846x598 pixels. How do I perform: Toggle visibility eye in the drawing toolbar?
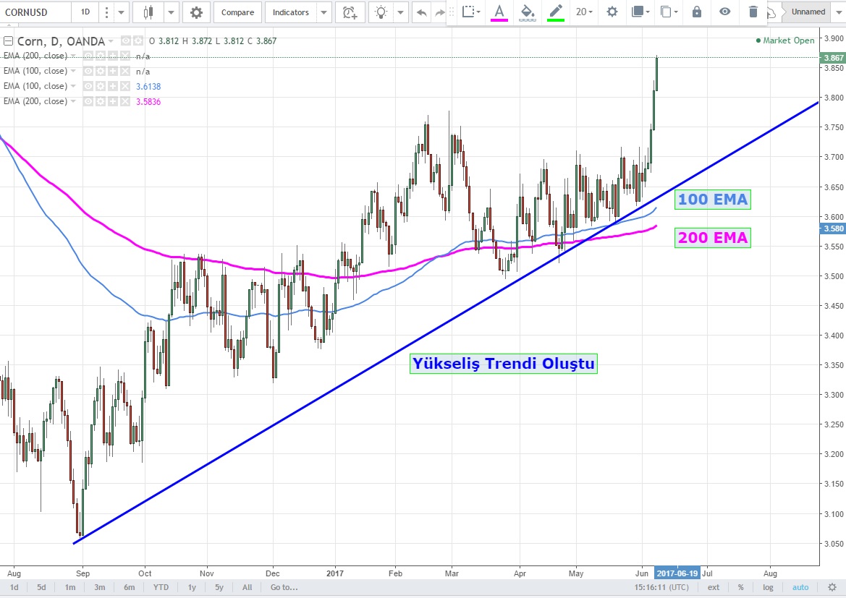point(724,12)
